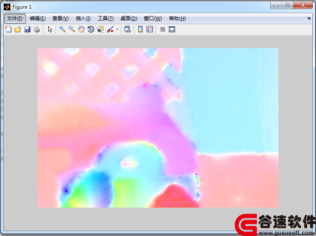Select the Data Cursor tool

100,29
